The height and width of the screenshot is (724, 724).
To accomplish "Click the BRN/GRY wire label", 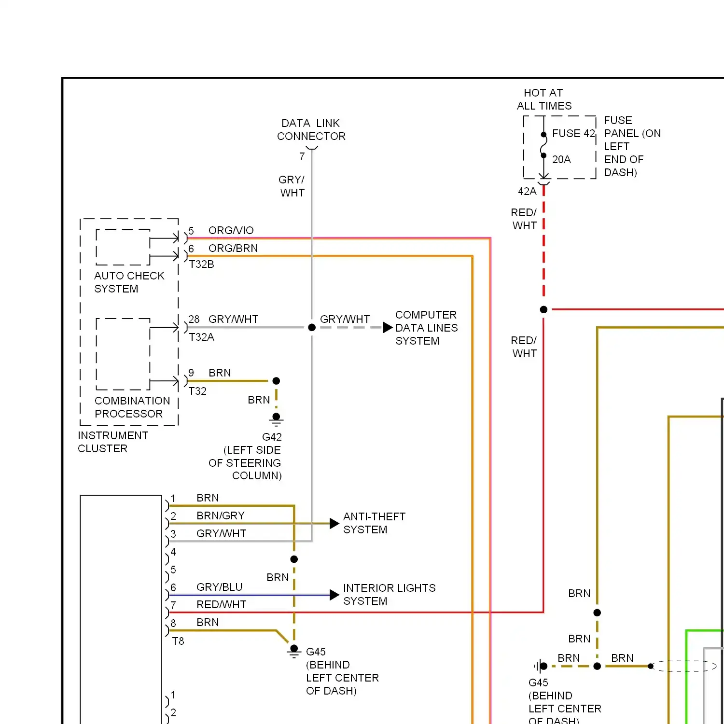I will [220, 516].
